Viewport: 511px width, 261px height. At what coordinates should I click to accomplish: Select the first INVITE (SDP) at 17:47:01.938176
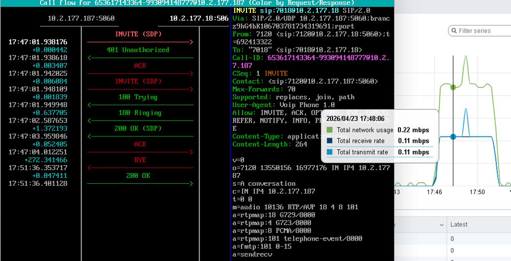click(x=138, y=34)
